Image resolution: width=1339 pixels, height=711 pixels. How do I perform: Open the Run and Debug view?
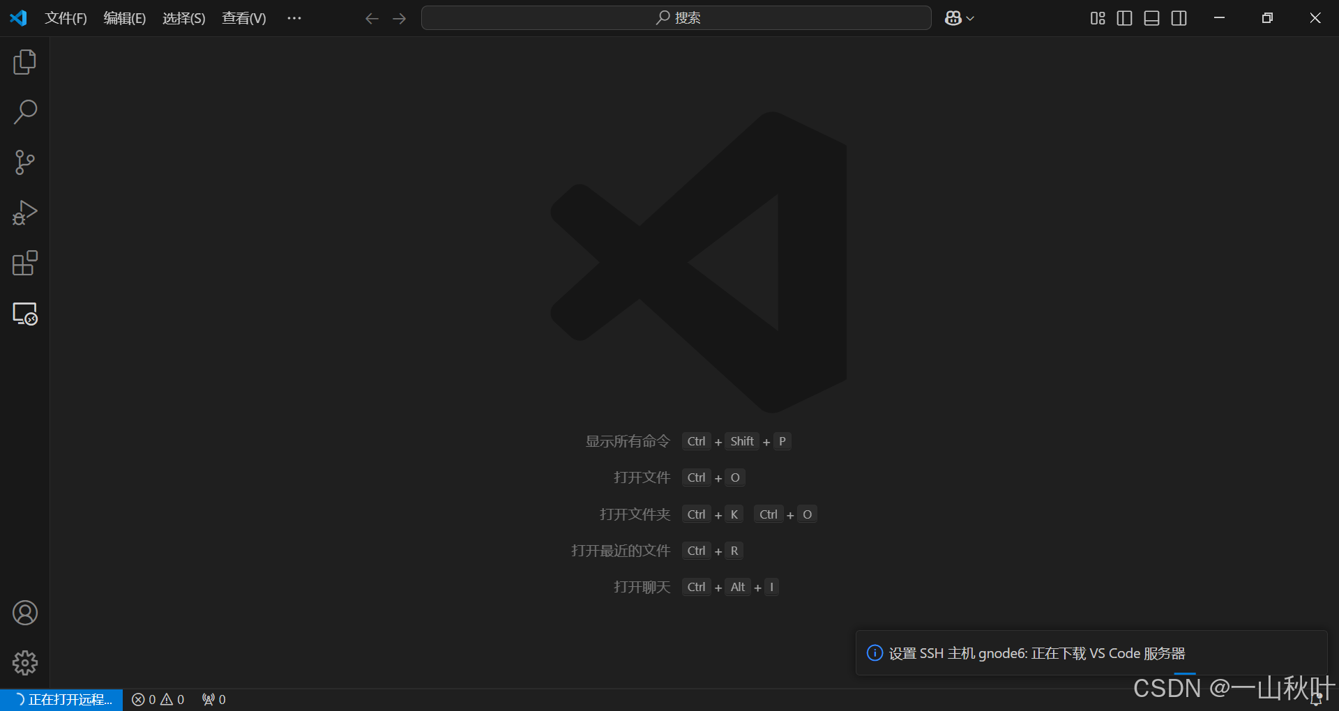[24, 213]
